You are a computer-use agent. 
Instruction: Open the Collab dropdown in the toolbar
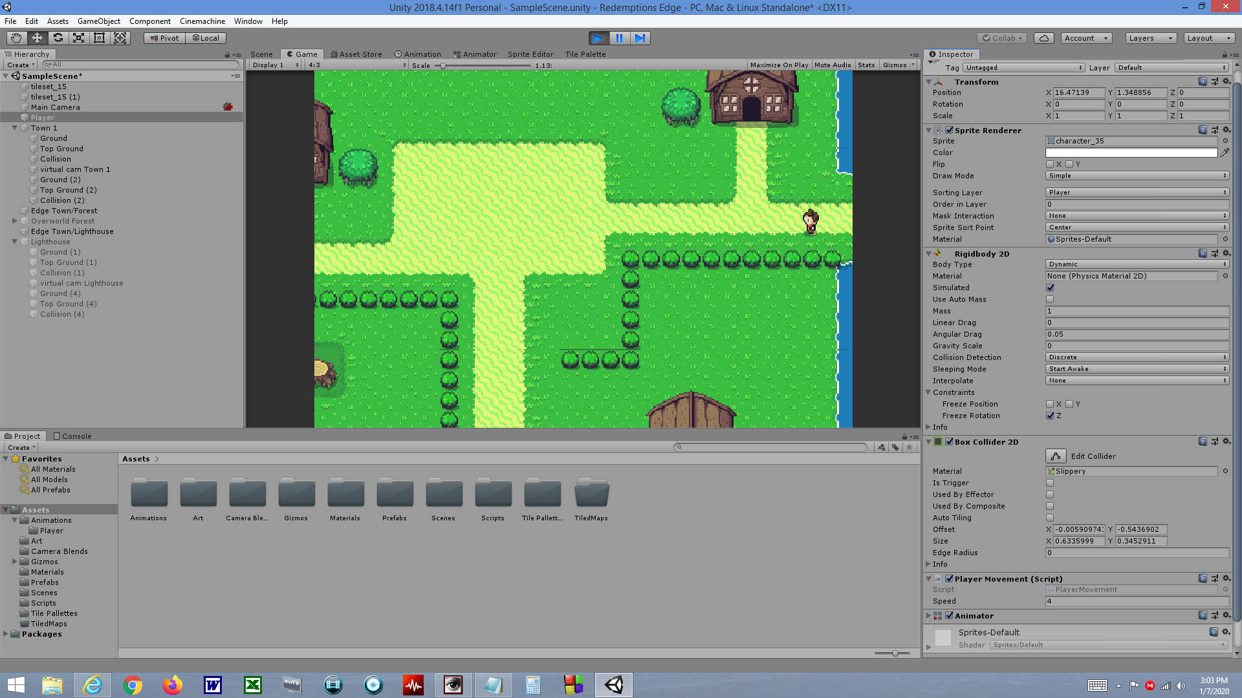(x=1001, y=38)
